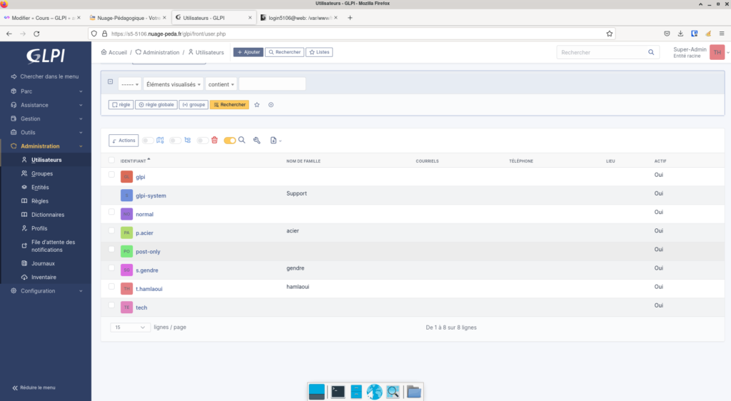This screenshot has width=731, height=401.
Task: Click the magnifier icon beside the yellow toggle
Action: click(x=242, y=140)
